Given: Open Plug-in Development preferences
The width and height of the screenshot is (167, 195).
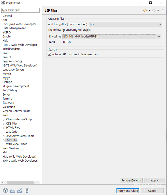Looking at the screenshot, I should click(x=16, y=86).
